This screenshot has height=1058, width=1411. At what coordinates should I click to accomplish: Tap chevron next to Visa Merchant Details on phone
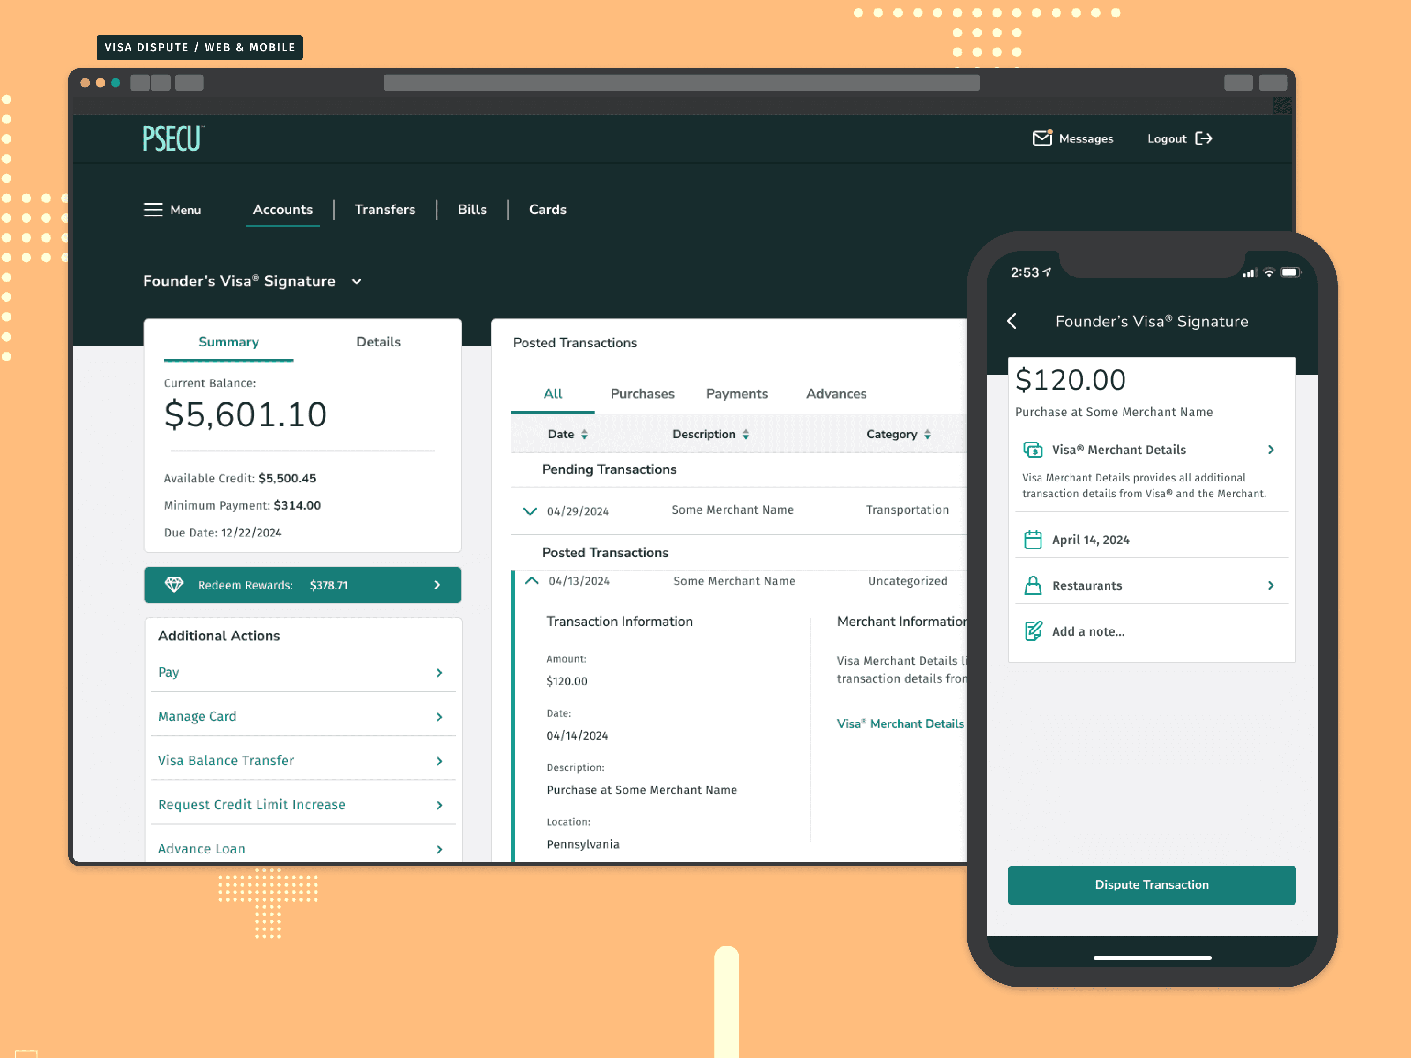tap(1271, 450)
